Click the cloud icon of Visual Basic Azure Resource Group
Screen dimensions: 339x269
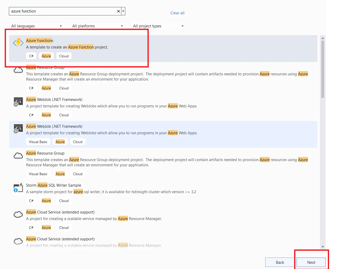(x=18, y=156)
